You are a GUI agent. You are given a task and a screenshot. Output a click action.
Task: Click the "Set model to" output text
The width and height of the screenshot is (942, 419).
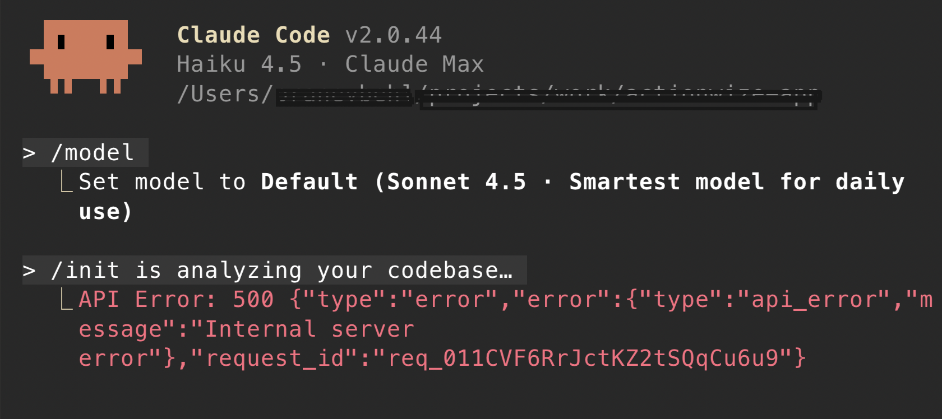pyautogui.click(x=162, y=182)
